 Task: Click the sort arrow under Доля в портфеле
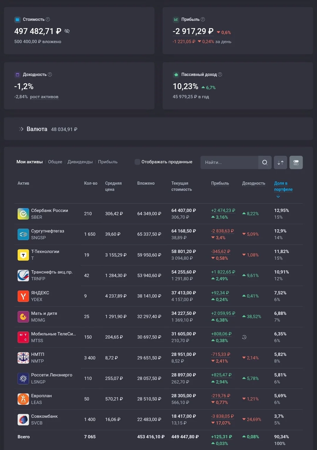[x=278, y=196]
